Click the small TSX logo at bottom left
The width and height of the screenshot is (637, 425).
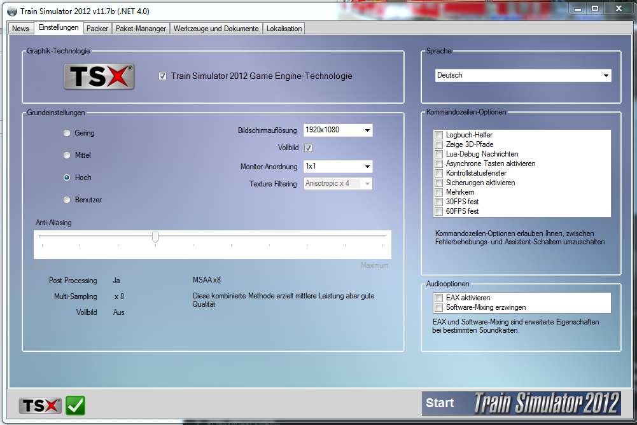(x=40, y=405)
